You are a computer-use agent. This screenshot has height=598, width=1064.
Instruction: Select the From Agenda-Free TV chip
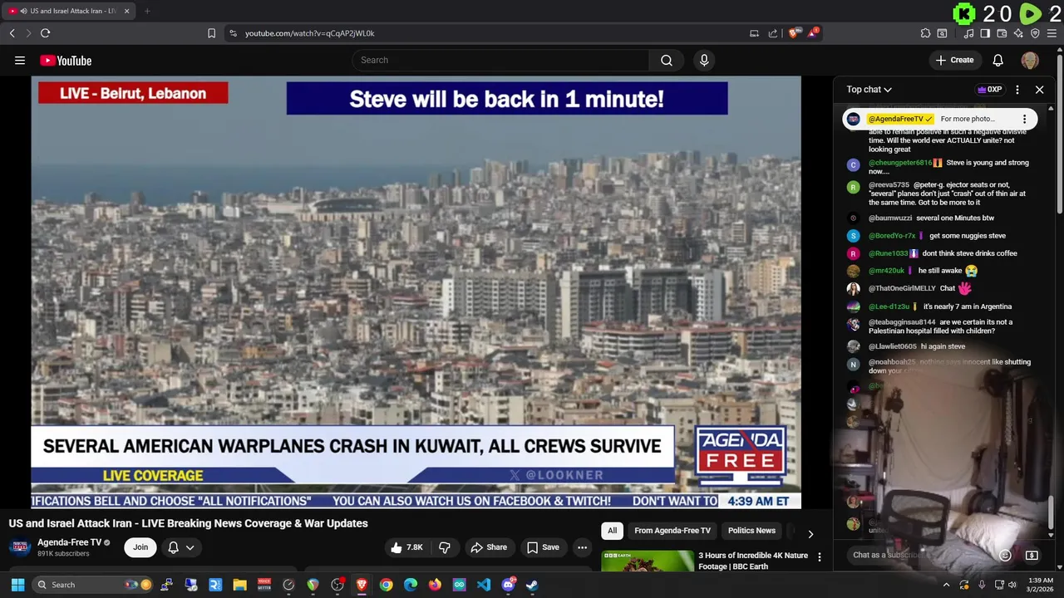pyautogui.click(x=672, y=531)
